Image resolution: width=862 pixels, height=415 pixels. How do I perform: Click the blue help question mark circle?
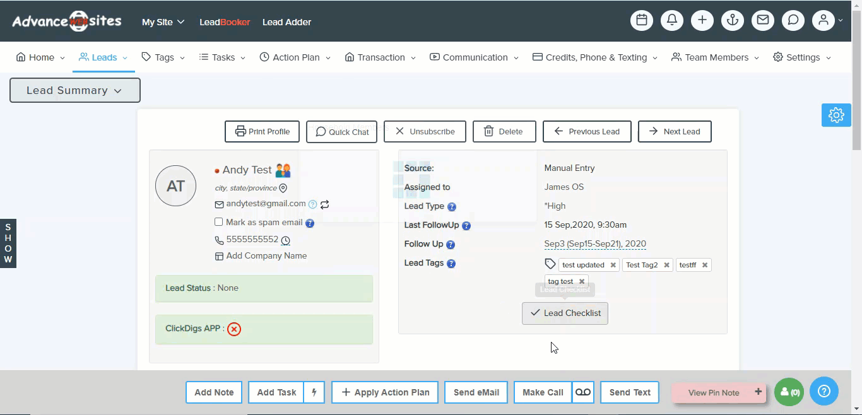point(824,392)
